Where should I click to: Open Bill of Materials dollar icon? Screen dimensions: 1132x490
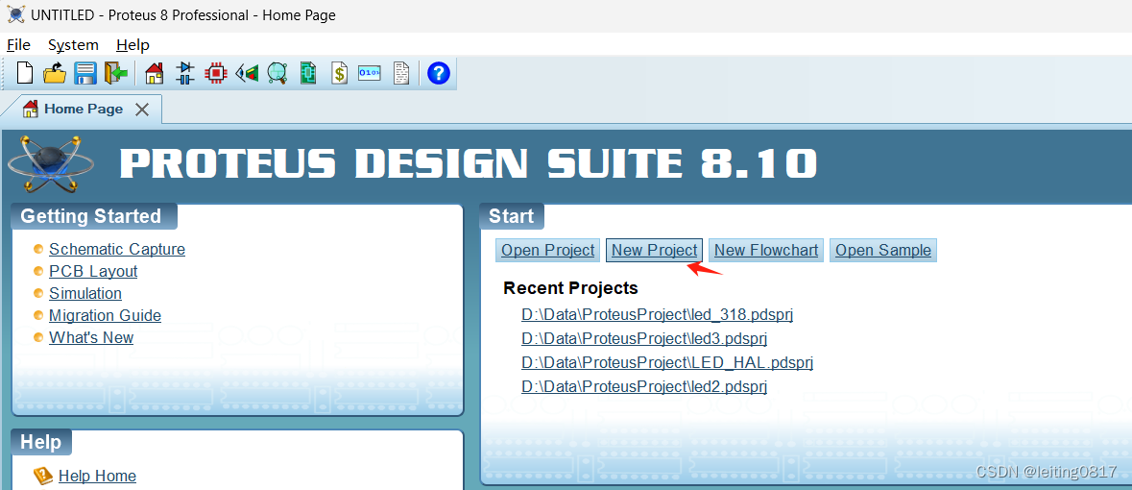339,73
